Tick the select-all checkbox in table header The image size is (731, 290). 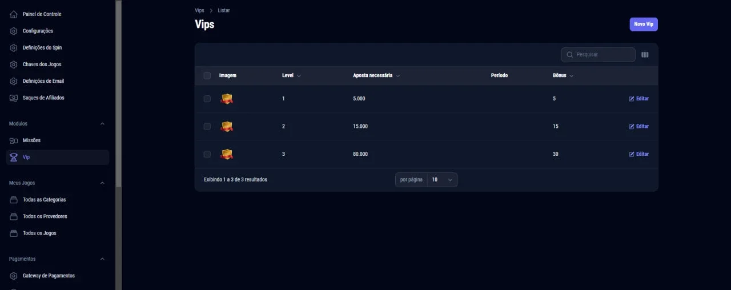207,76
